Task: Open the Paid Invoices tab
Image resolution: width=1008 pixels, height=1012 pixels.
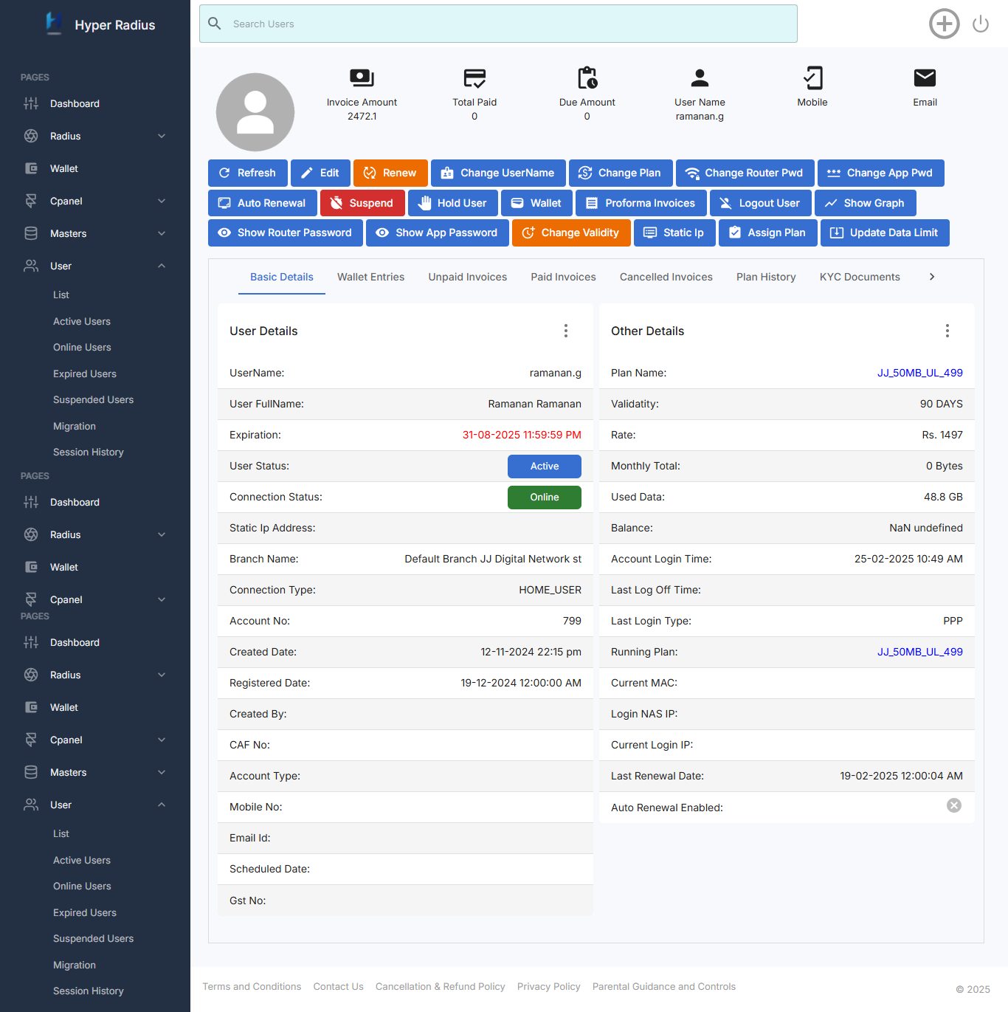Action: point(564,277)
